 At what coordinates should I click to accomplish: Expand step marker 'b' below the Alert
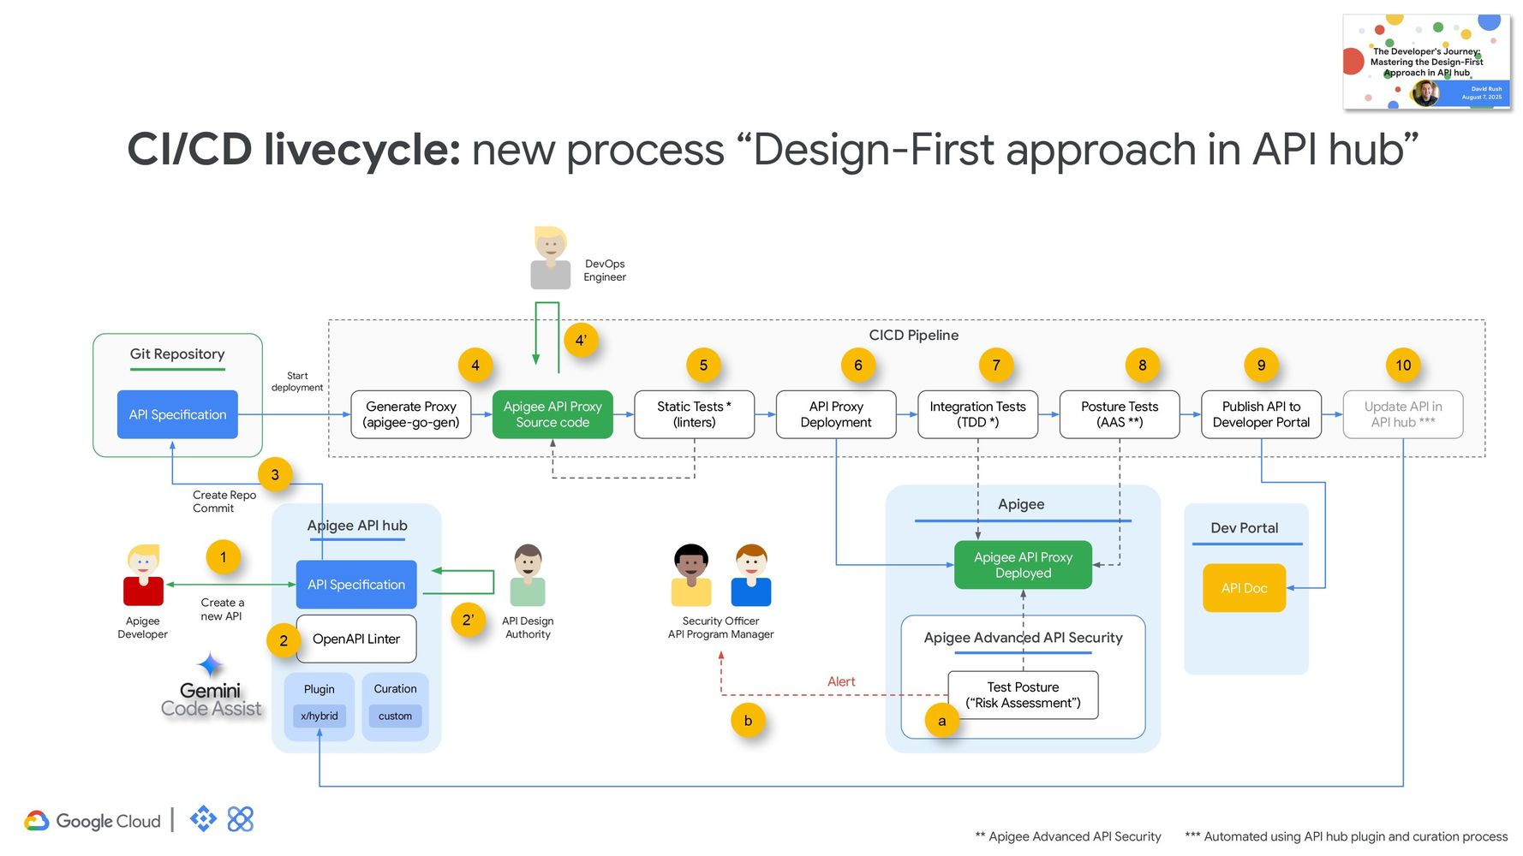pyautogui.click(x=748, y=720)
